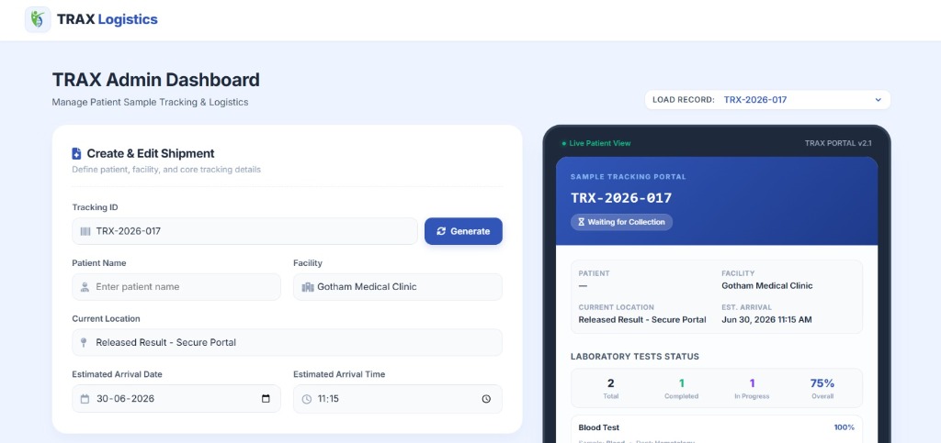Click the Tracking ID input field
Viewport: 941px width, 443px height.
click(x=244, y=231)
